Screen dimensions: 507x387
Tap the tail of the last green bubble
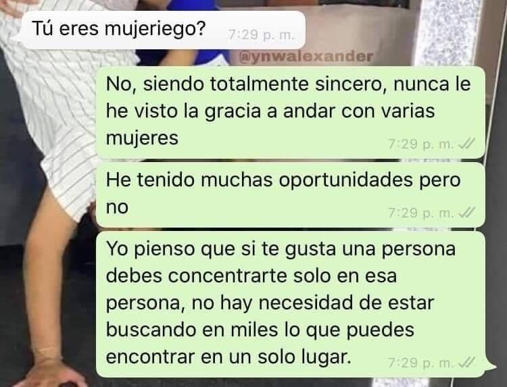click(491, 369)
